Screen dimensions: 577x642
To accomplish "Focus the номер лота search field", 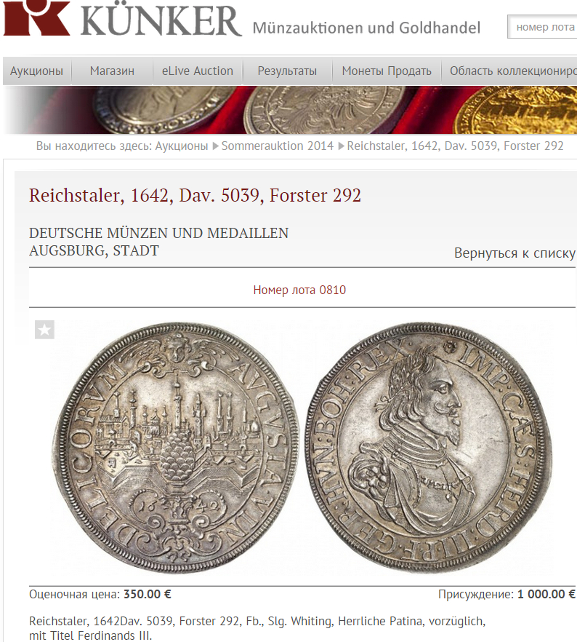I will [x=542, y=27].
